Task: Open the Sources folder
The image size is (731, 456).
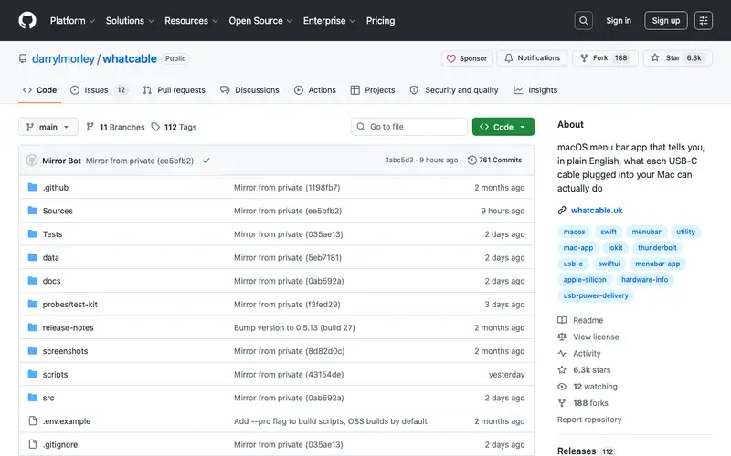Action: (58, 211)
